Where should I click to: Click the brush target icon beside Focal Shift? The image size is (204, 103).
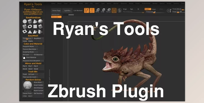pyautogui.click(x=169, y=11)
